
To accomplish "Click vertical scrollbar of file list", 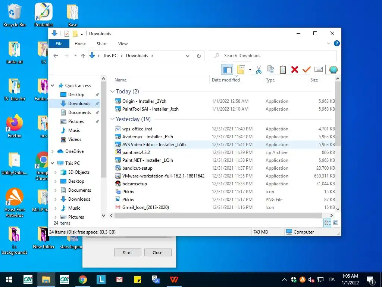I will (x=338, y=114).
